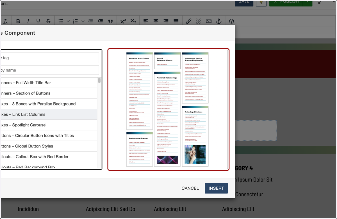
Task: Insert an anchor
Action: click(x=219, y=21)
